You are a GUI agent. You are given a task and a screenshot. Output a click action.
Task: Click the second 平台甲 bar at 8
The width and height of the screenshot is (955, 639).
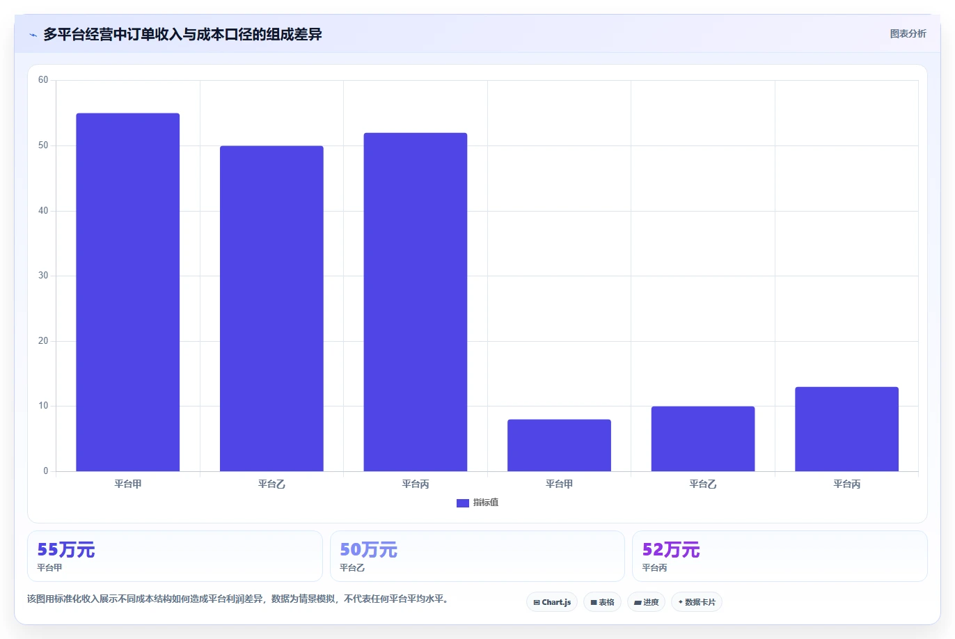pos(559,445)
